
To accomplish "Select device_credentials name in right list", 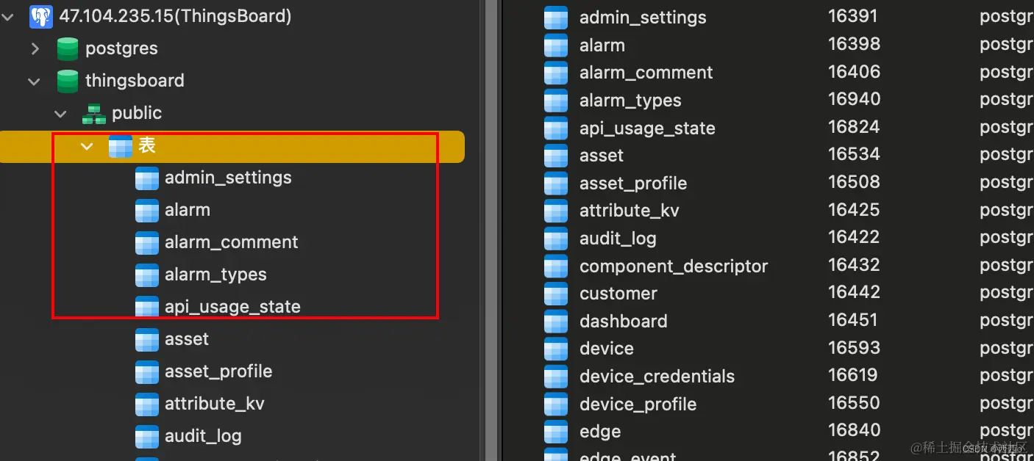I will [x=657, y=377].
